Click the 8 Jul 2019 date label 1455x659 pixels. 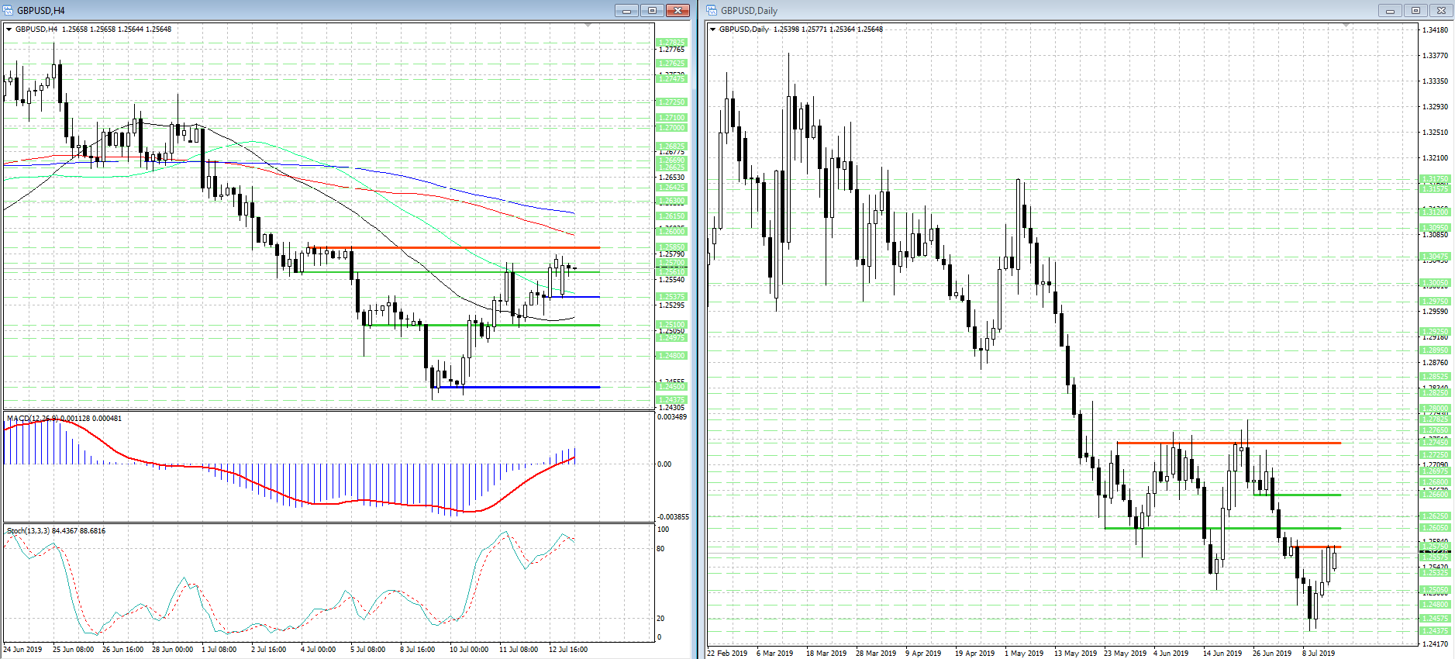(1319, 654)
